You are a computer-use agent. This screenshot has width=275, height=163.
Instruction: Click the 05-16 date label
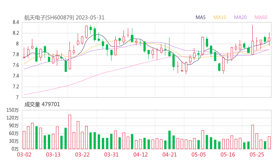pos(228,154)
